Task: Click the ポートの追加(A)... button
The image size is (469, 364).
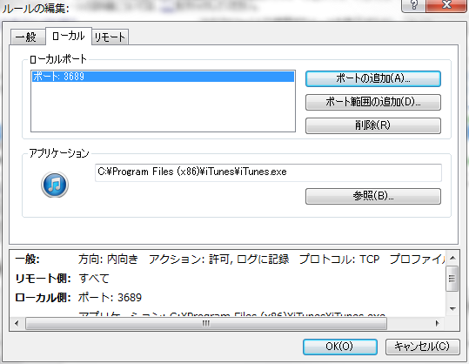Action: point(373,78)
